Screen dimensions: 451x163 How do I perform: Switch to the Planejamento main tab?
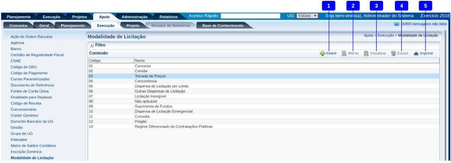19,17
